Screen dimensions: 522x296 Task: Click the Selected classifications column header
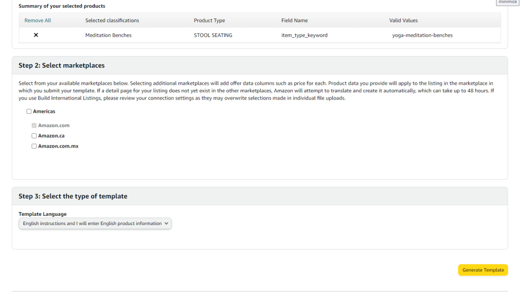pos(112,20)
